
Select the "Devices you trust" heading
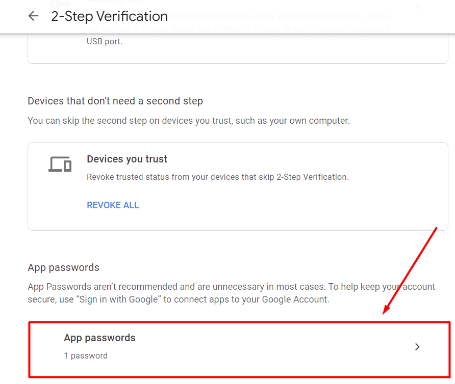[x=127, y=159]
